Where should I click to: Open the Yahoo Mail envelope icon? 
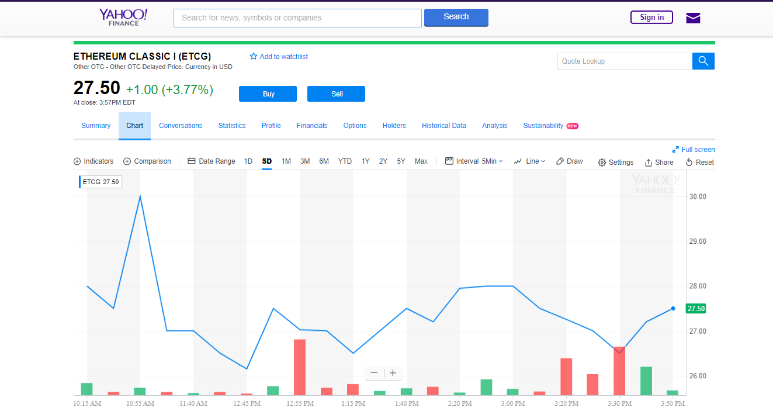[692, 18]
